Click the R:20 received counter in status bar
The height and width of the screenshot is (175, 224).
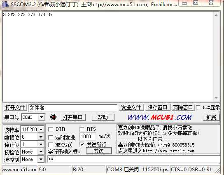(x=89, y=170)
